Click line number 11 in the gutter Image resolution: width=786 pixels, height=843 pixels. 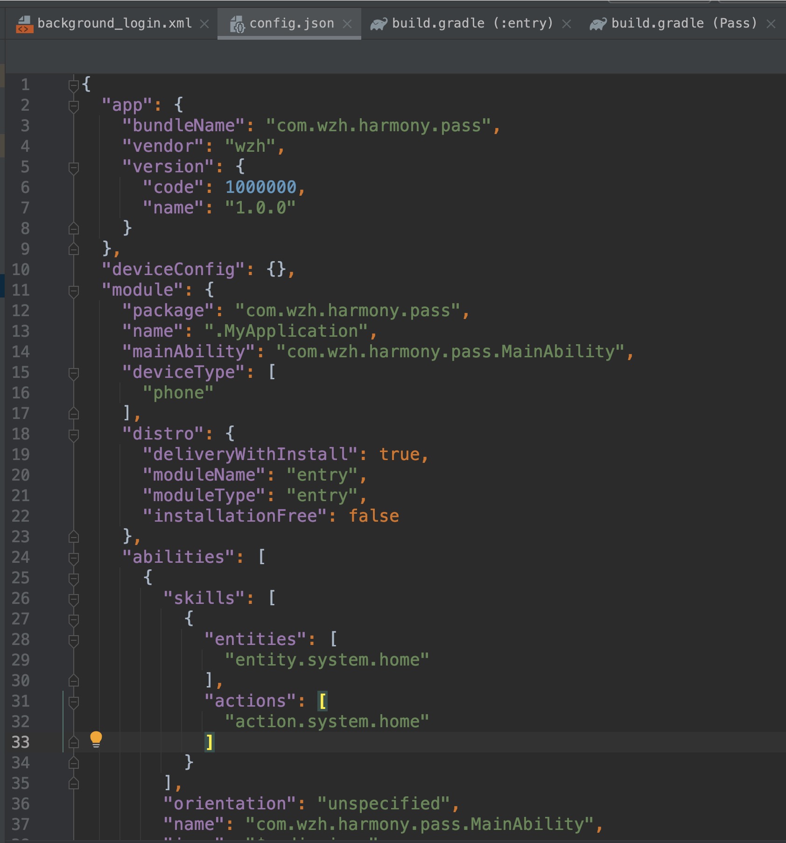[20, 290]
